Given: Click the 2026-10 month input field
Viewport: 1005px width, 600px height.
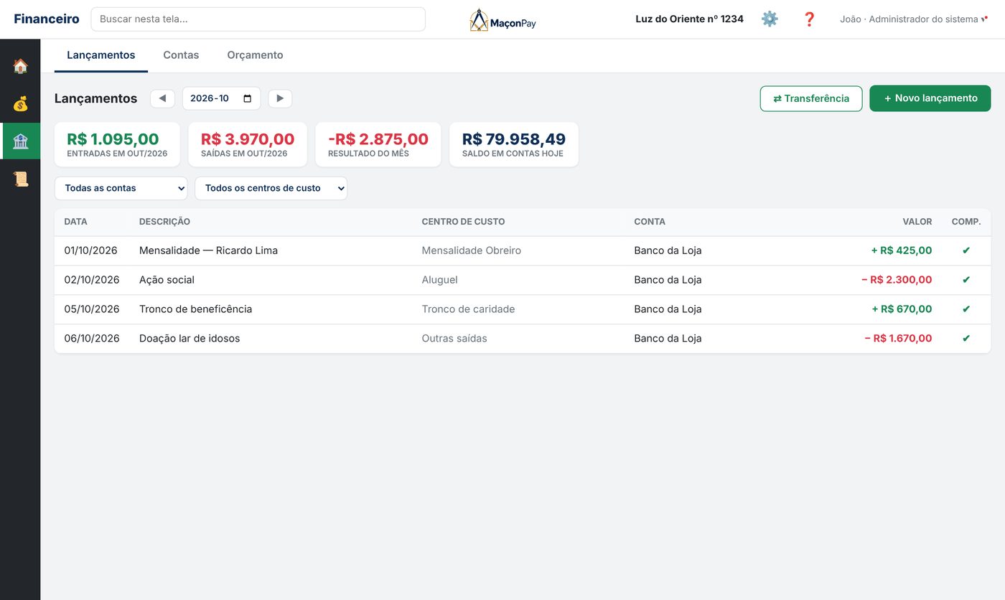Looking at the screenshot, I should [221, 98].
